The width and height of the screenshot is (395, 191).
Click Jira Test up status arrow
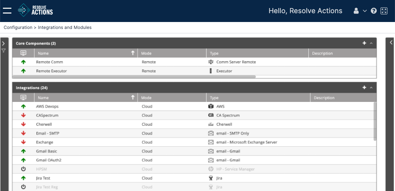click(23, 178)
